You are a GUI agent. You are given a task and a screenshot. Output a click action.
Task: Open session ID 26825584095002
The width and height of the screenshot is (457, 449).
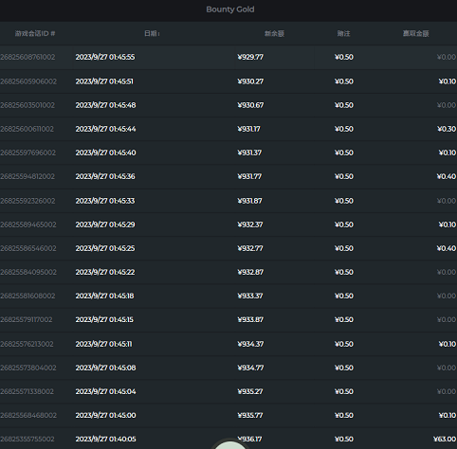[x=28, y=272]
